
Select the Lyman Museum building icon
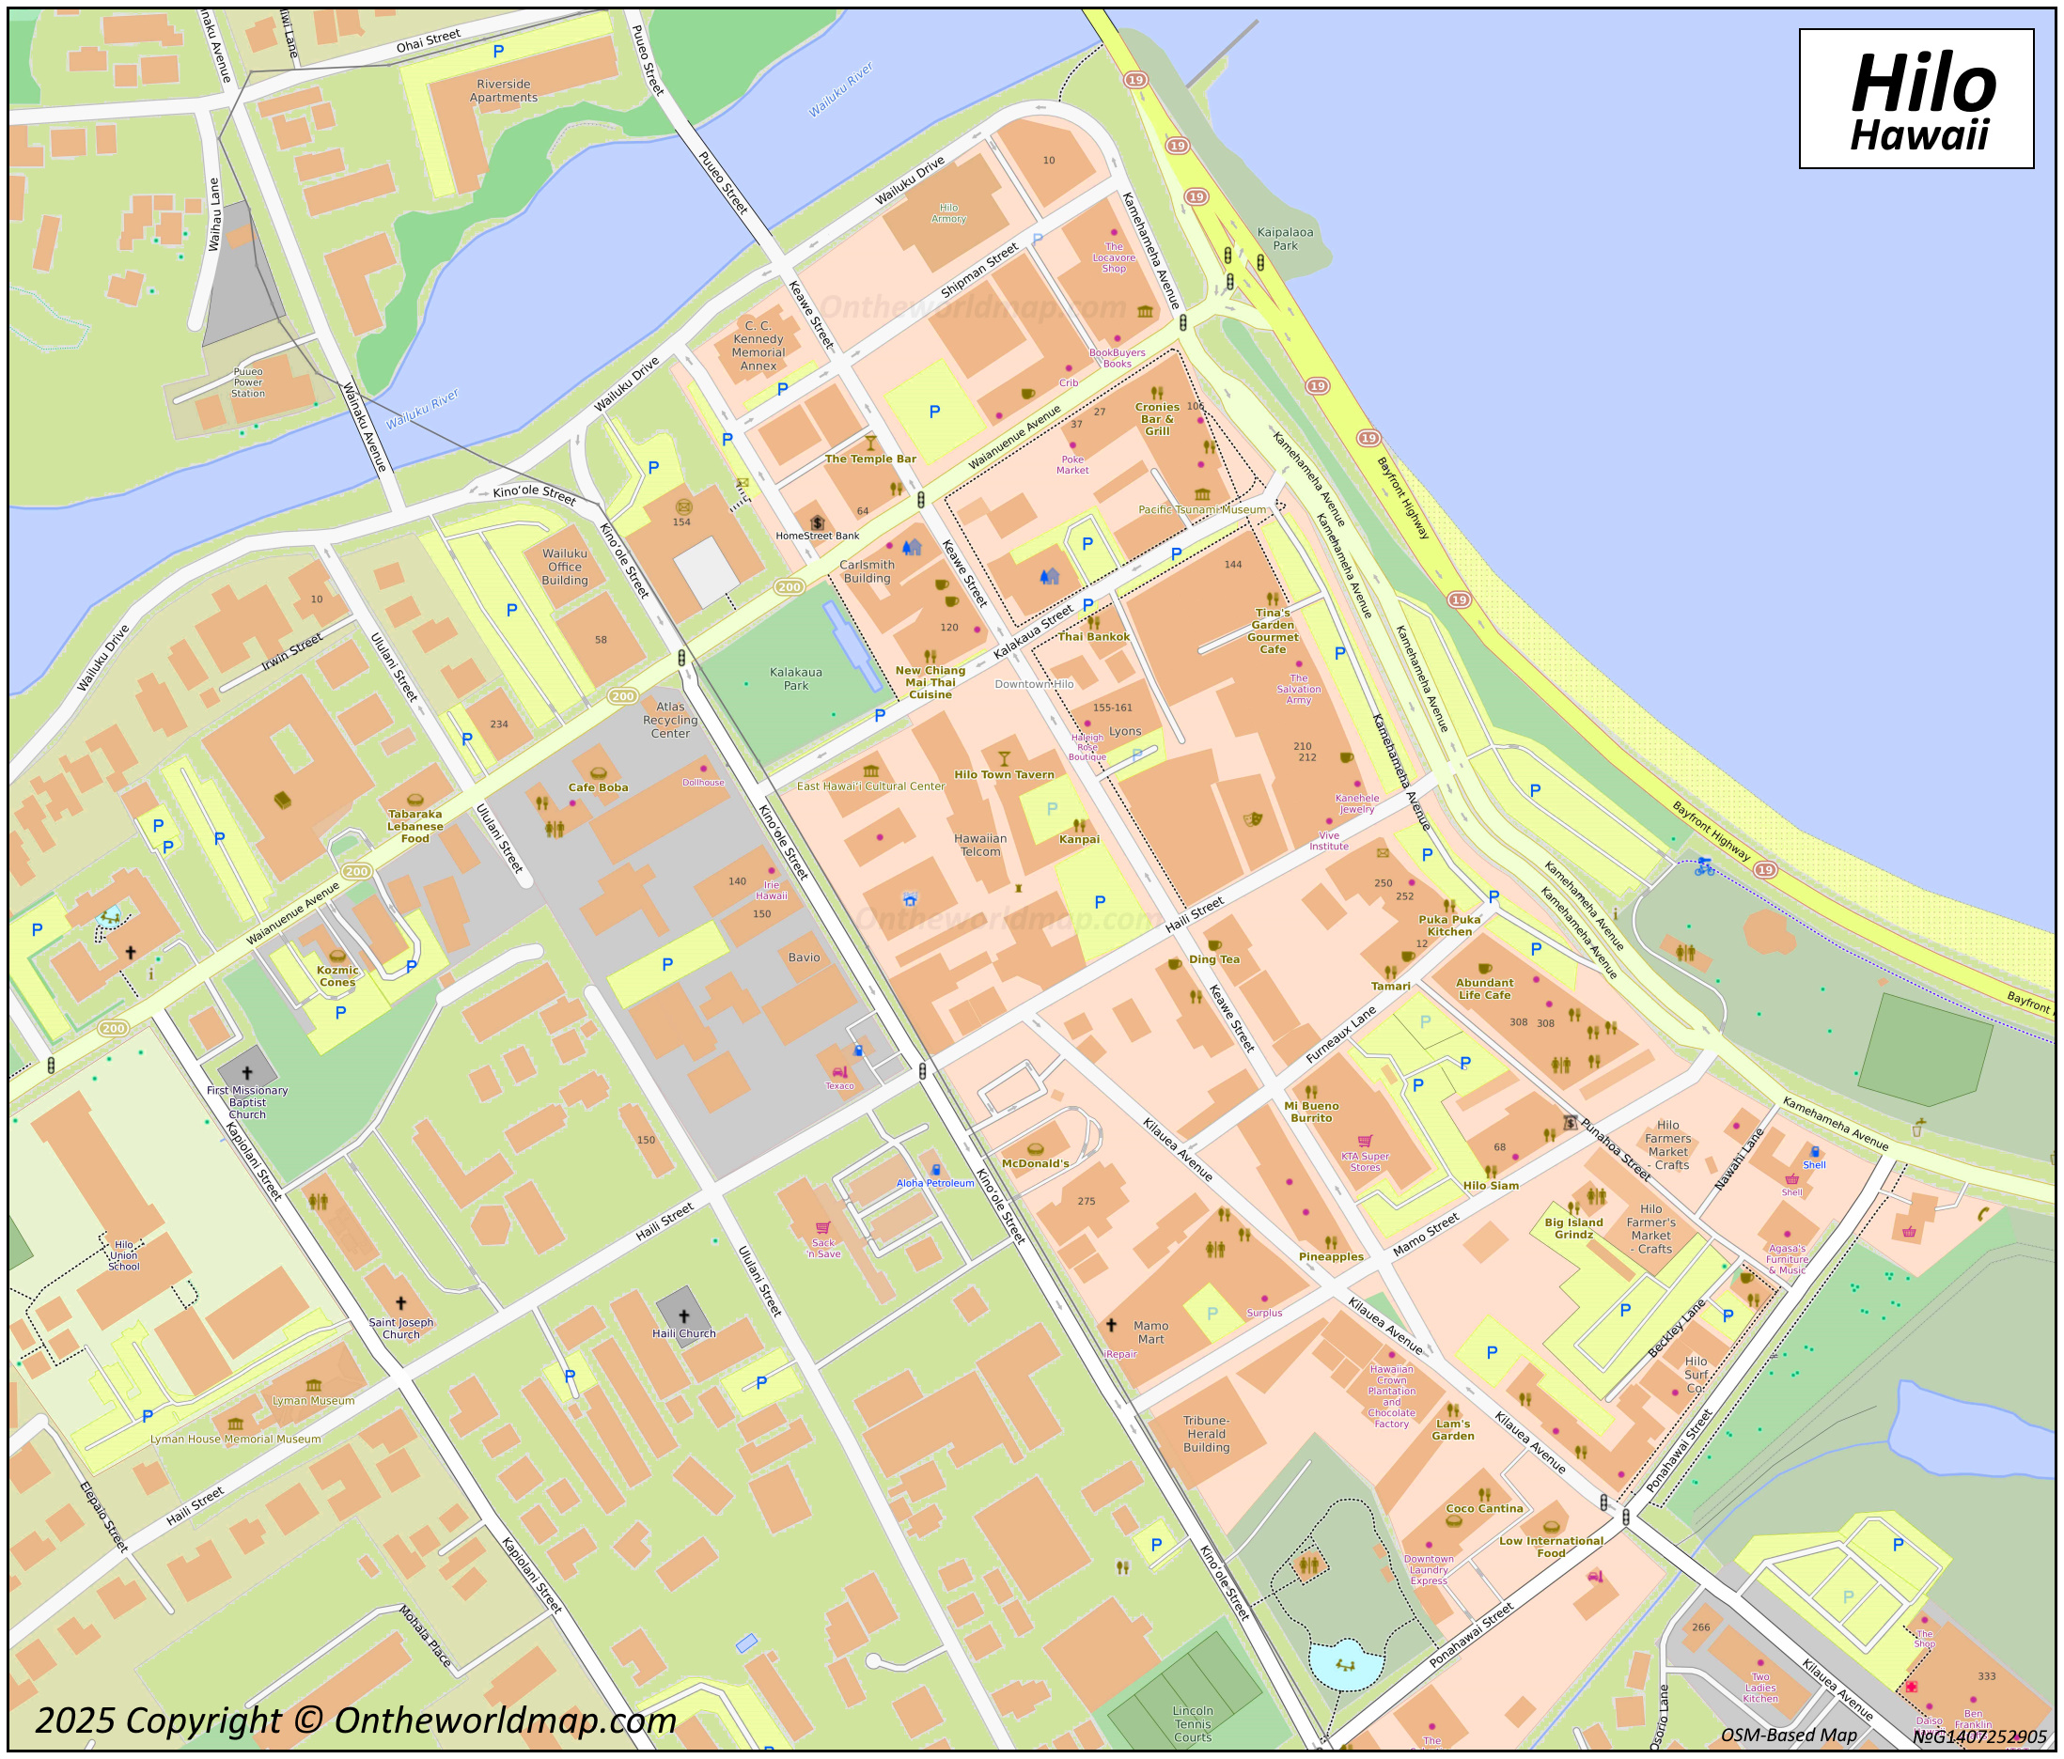[x=314, y=1385]
